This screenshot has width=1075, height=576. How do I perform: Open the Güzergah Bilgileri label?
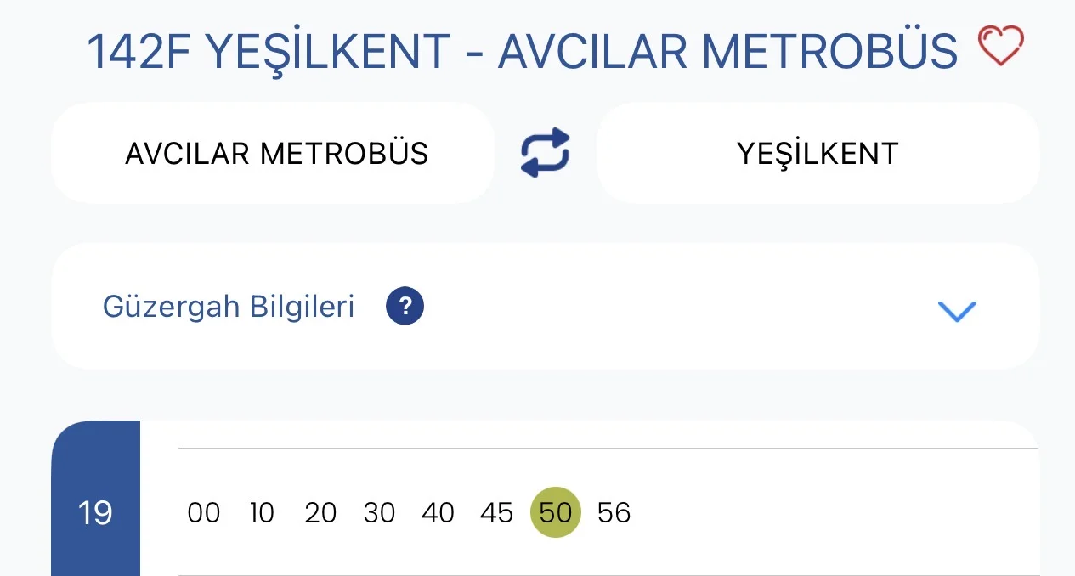click(229, 307)
